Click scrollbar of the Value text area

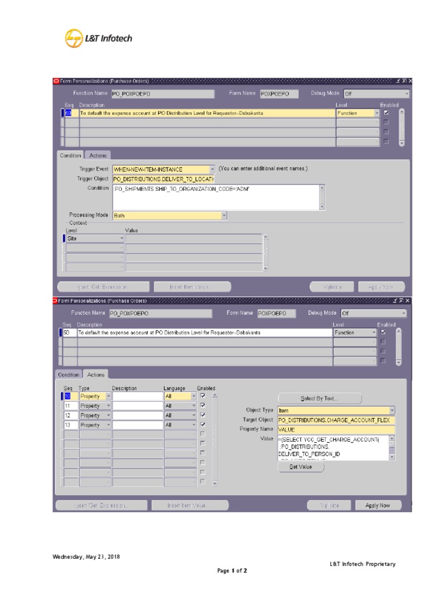pos(392,448)
